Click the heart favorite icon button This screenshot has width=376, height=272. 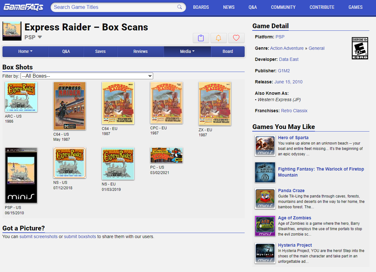(236, 38)
